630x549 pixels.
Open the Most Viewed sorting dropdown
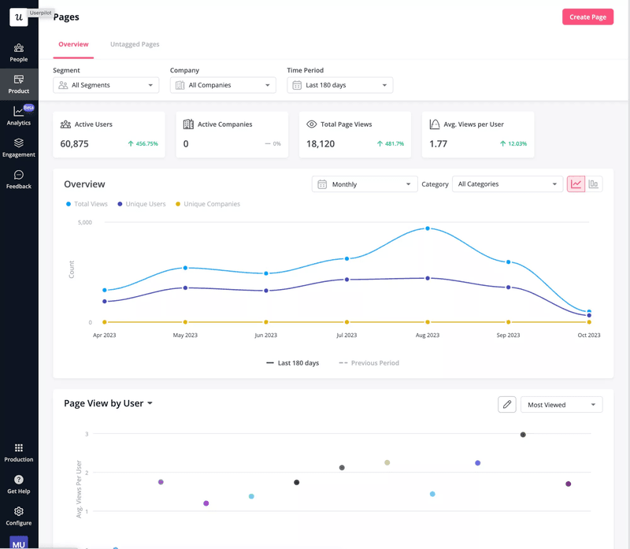click(x=561, y=404)
